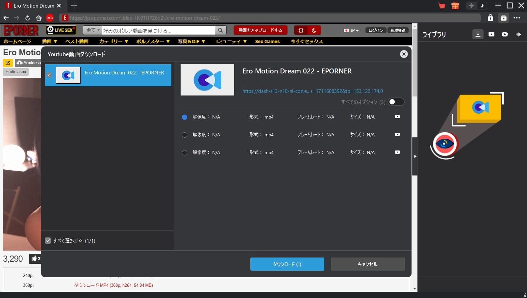
Task: Switch to light theme sun icon in title bar
Action: point(471,6)
